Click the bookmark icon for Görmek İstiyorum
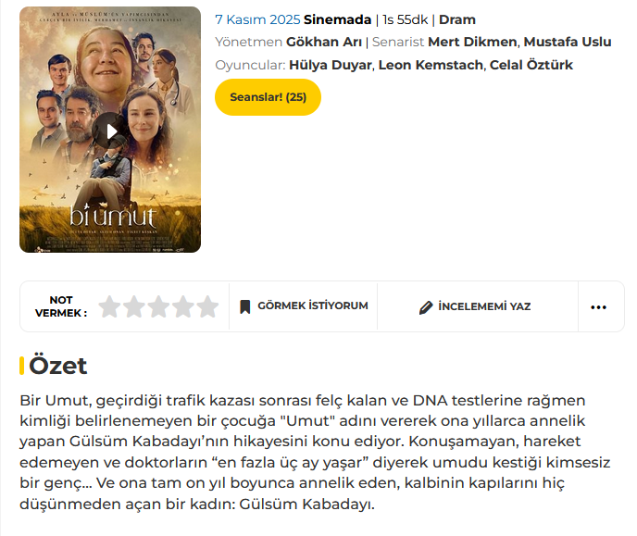Screen dimensions: 637x536 click(245, 306)
